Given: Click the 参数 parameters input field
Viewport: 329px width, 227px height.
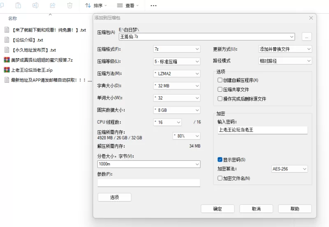Looking at the screenshot, I should pos(149,183).
